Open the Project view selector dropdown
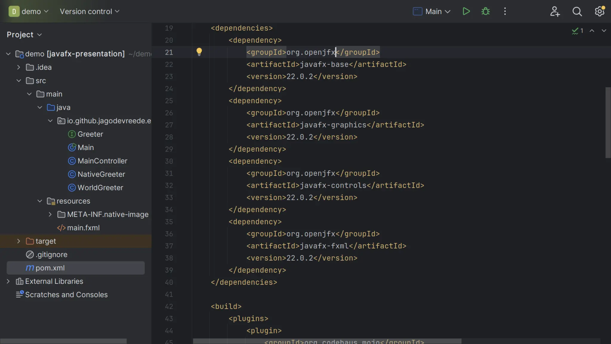 [x=24, y=35]
